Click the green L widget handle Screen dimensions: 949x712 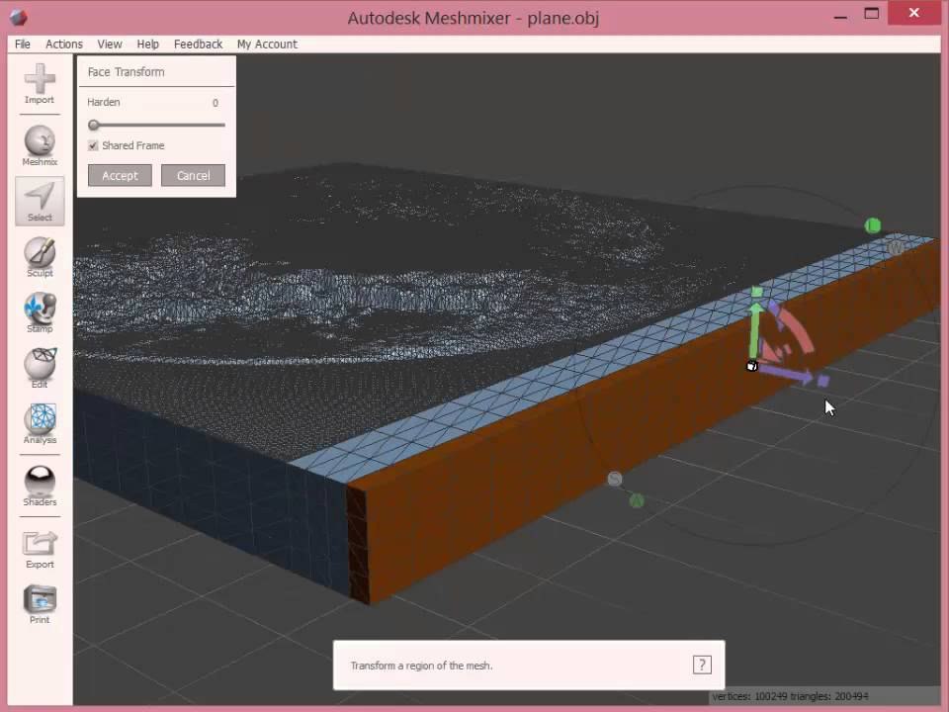tap(872, 225)
